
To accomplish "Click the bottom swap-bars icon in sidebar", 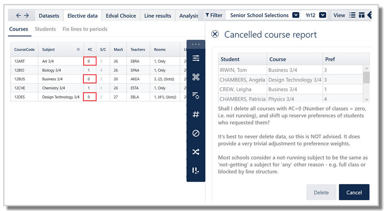I will pos(196,170).
